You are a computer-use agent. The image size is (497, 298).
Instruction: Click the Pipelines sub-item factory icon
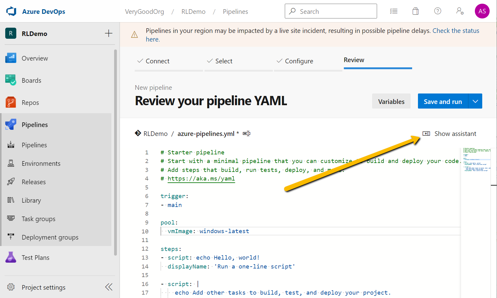pyautogui.click(x=11, y=145)
